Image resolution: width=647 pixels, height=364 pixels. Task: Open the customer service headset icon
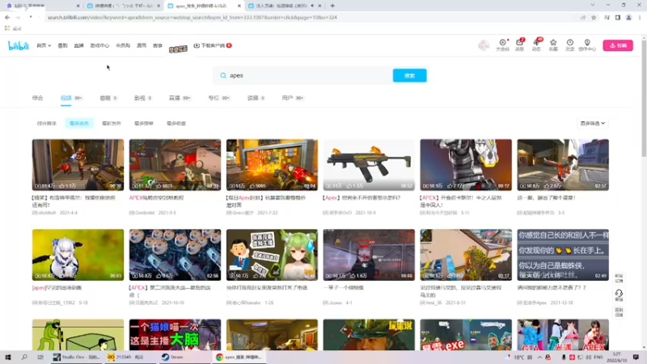(x=619, y=294)
